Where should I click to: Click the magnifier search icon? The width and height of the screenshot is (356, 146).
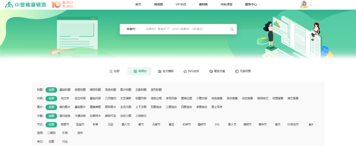point(232,29)
